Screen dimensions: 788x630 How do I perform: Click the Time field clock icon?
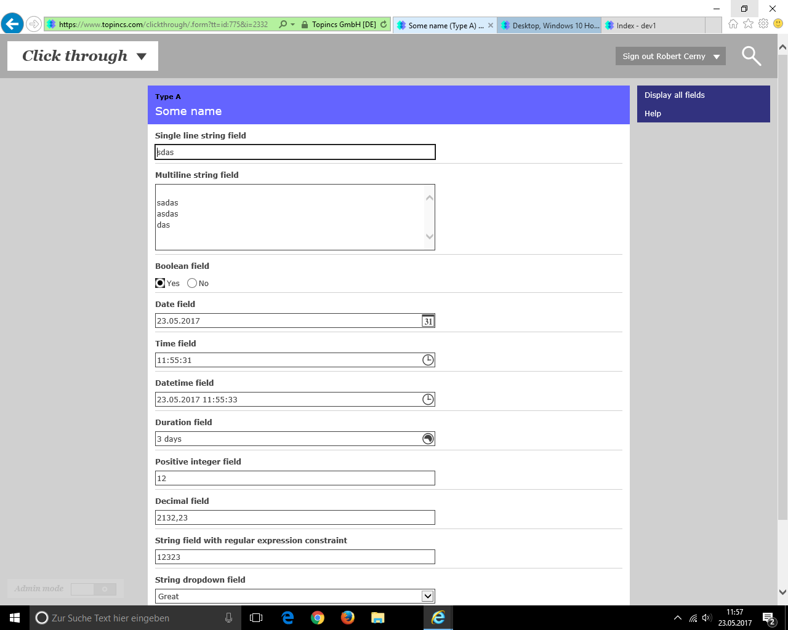point(428,360)
